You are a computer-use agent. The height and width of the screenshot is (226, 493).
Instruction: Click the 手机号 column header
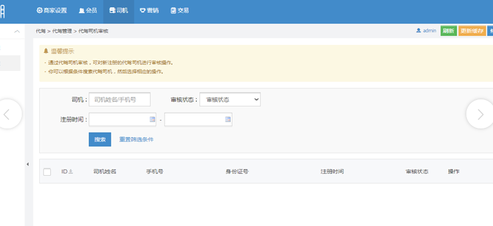tap(154, 171)
